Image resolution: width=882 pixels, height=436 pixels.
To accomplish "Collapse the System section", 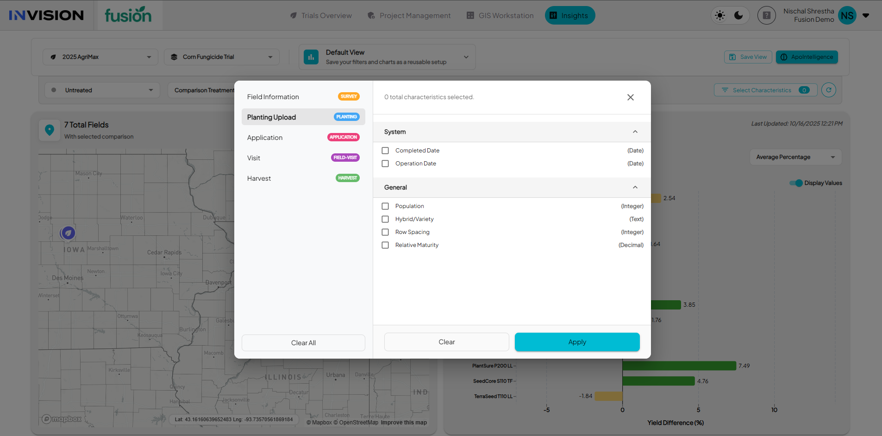I will tap(635, 132).
